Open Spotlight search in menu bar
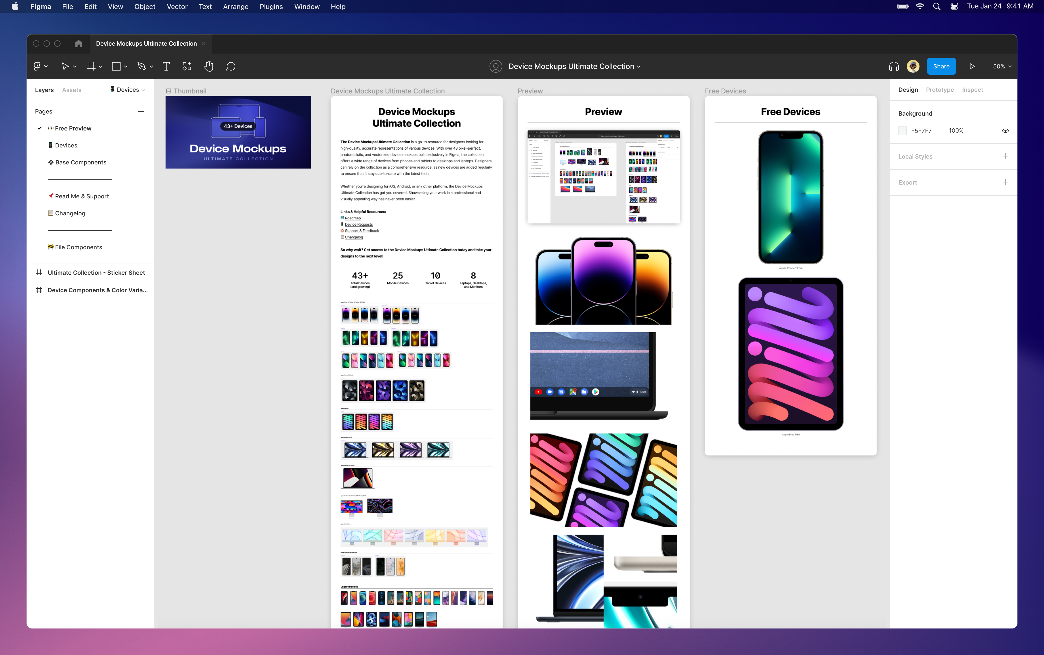This screenshot has width=1044, height=655. pos(936,6)
